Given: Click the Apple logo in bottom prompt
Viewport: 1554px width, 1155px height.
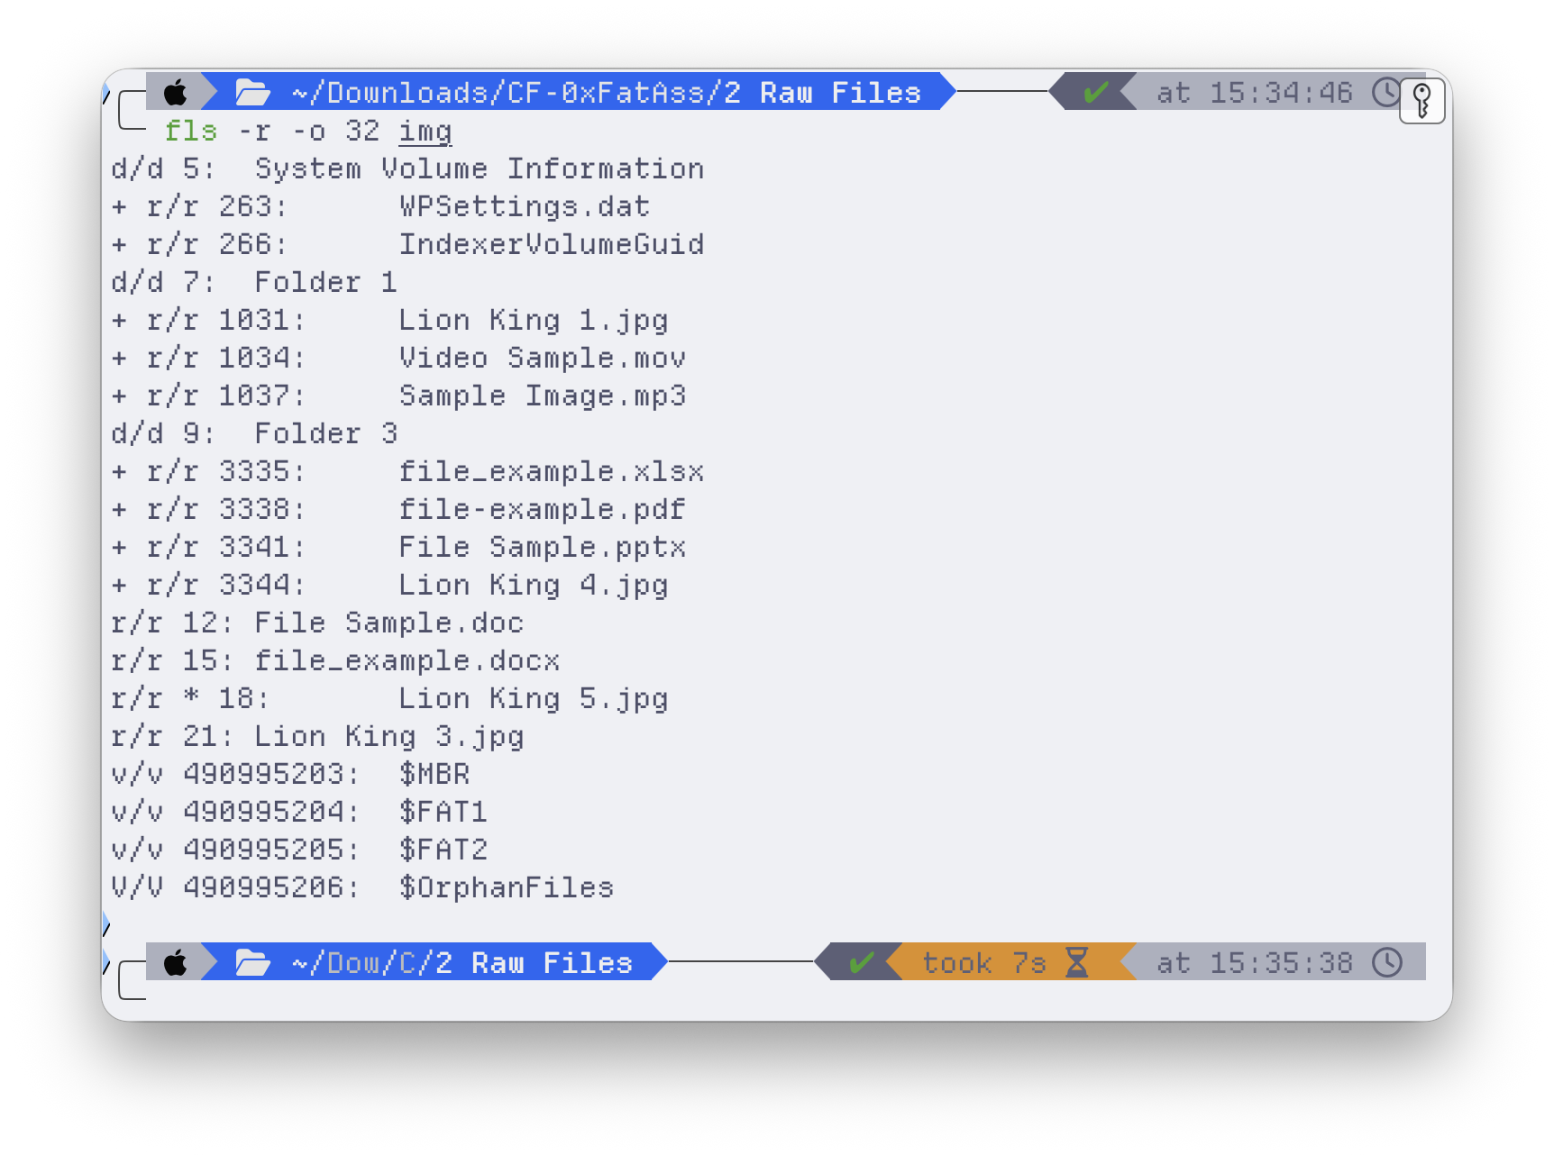Looking at the screenshot, I should [x=176, y=962].
